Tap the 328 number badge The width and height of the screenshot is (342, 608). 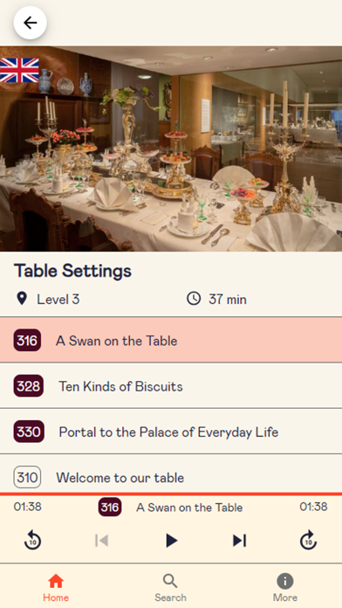click(x=29, y=386)
